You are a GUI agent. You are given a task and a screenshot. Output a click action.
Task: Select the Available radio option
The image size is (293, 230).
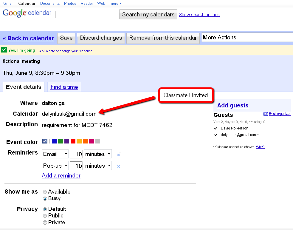point(45,192)
